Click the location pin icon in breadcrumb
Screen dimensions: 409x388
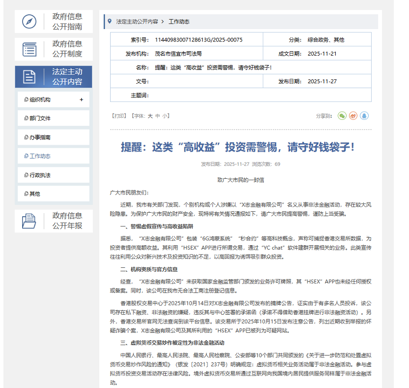click(x=110, y=21)
